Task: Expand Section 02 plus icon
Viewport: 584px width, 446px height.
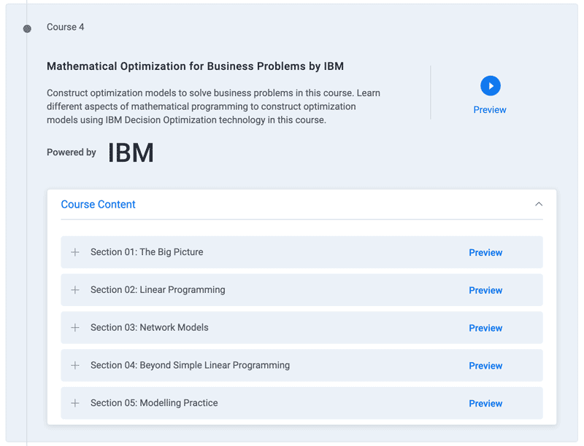Action: pos(75,290)
